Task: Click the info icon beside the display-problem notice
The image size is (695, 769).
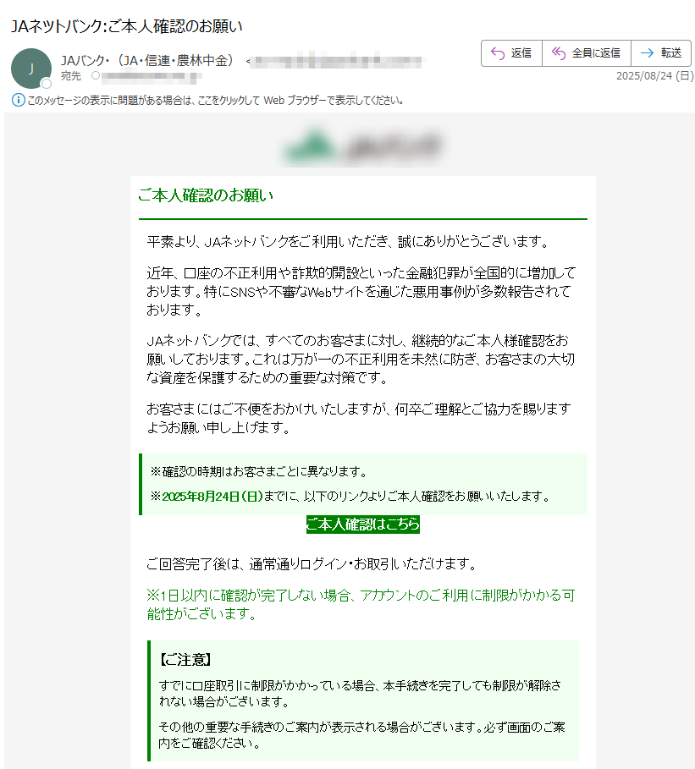Action: tap(18, 100)
